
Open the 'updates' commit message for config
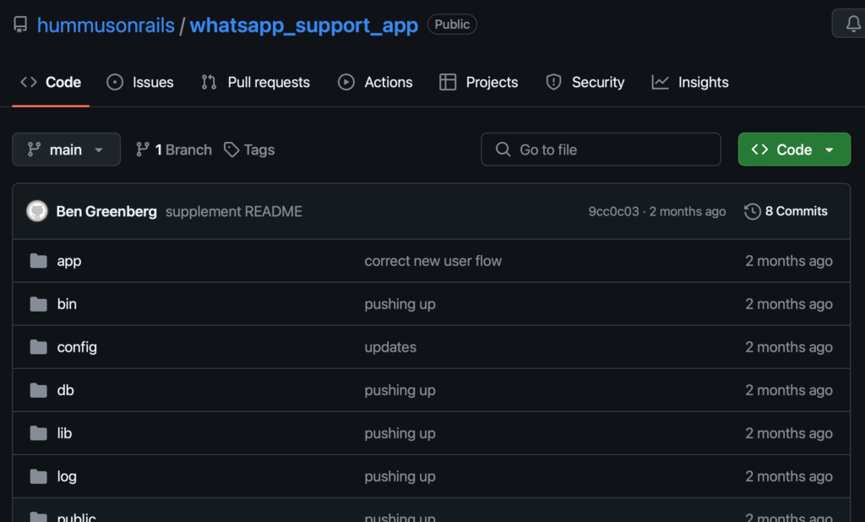pyautogui.click(x=390, y=347)
